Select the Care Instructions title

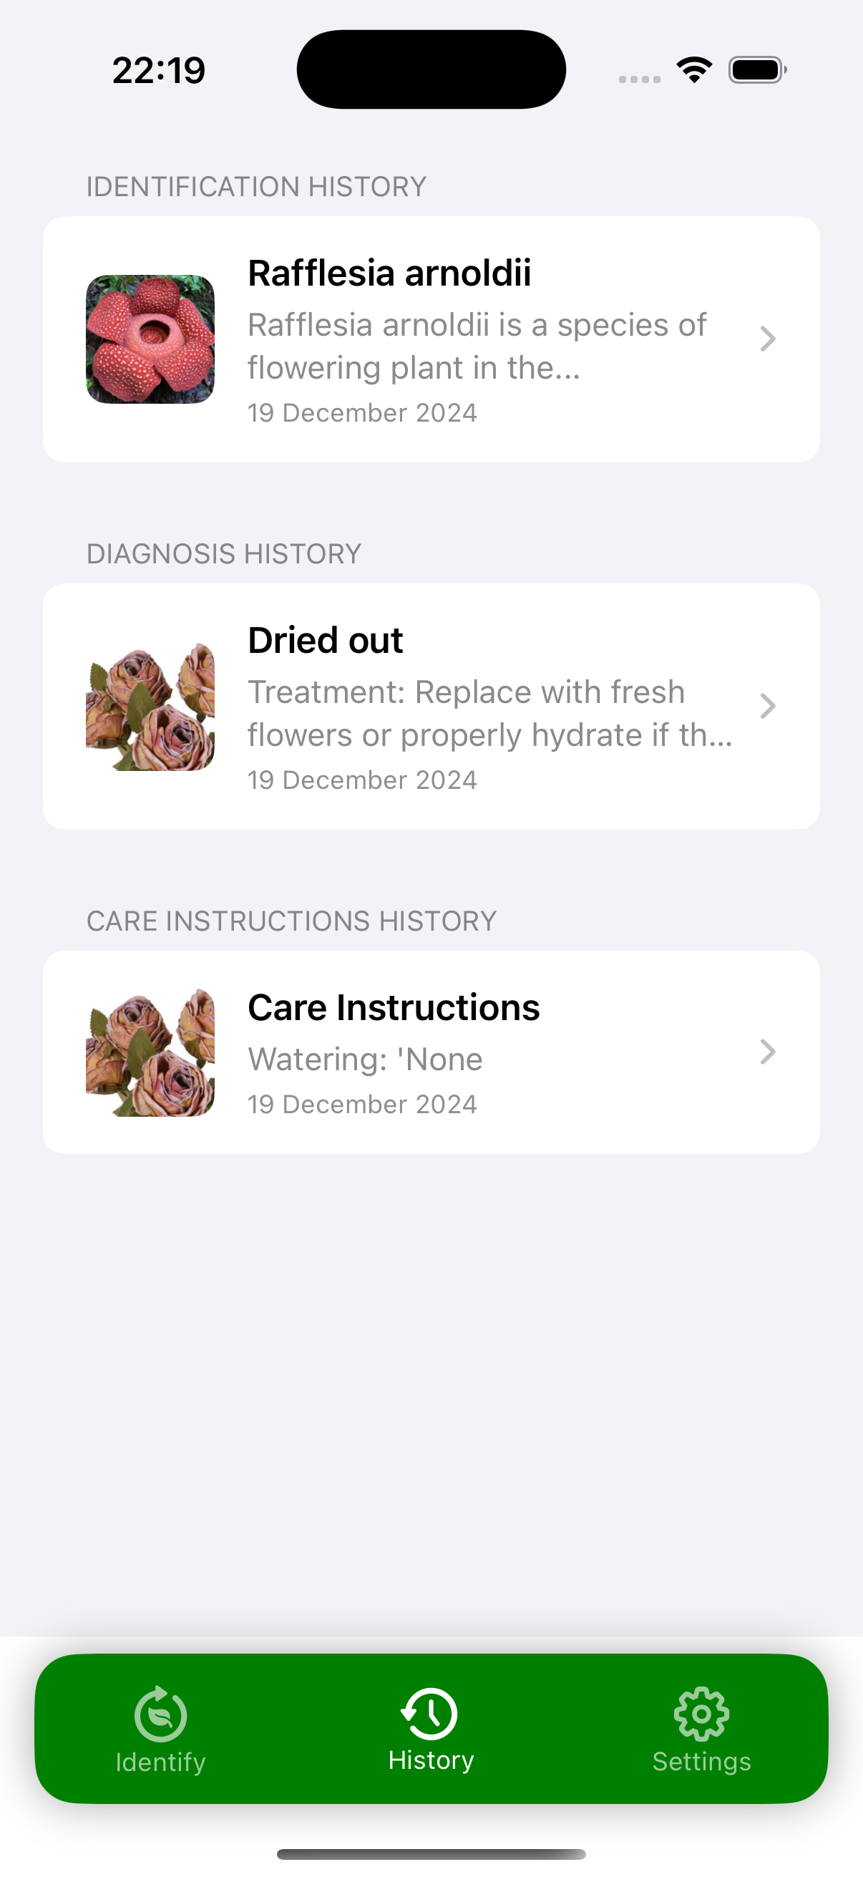[x=394, y=1008]
